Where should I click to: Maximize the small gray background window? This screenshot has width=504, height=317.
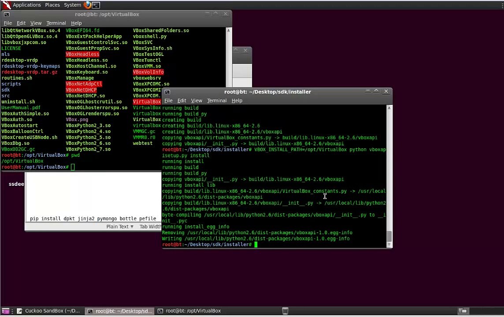click(236, 50)
